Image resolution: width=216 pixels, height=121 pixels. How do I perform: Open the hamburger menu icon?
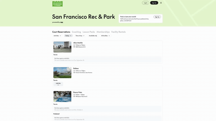[x=161, y=3]
